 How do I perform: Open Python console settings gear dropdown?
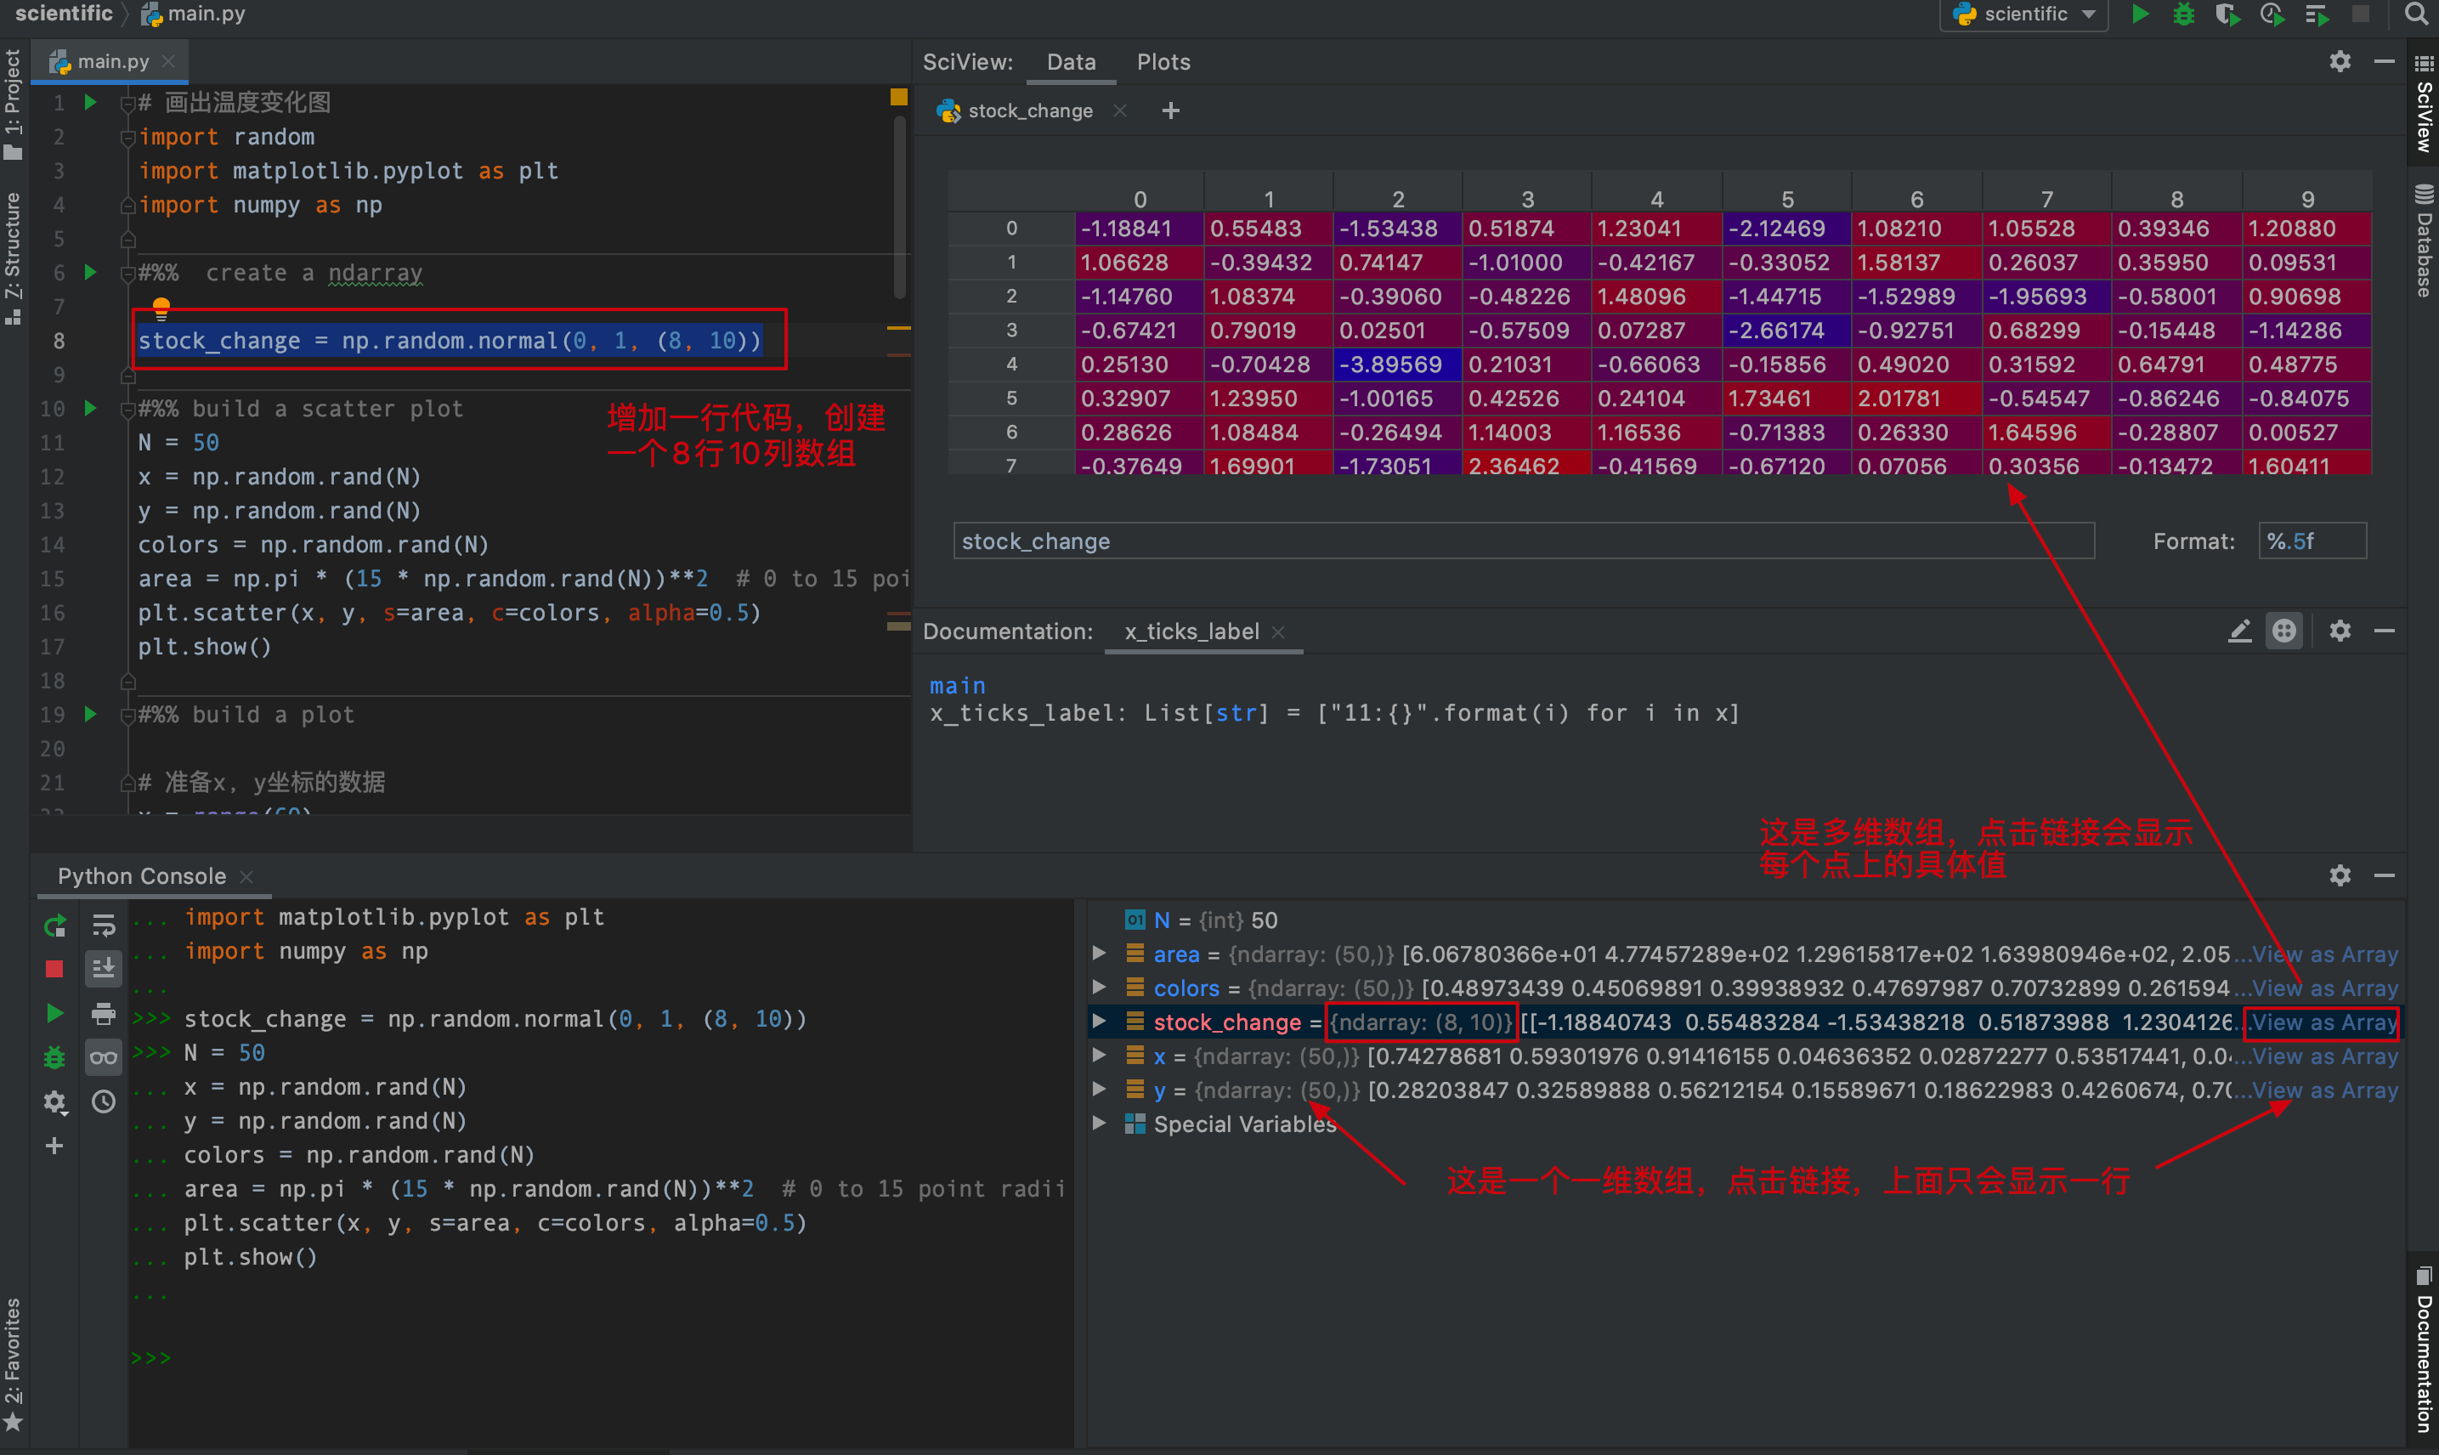[55, 1102]
